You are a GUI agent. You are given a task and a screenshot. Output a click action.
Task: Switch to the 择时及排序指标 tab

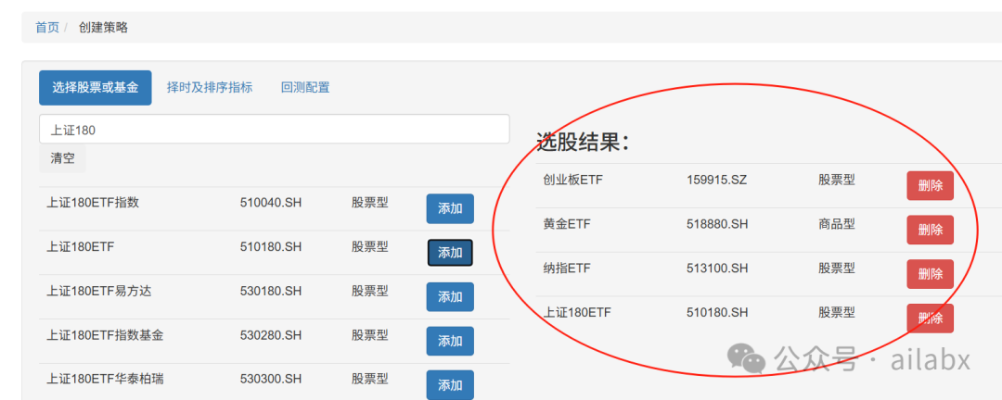click(x=210, y=87)
